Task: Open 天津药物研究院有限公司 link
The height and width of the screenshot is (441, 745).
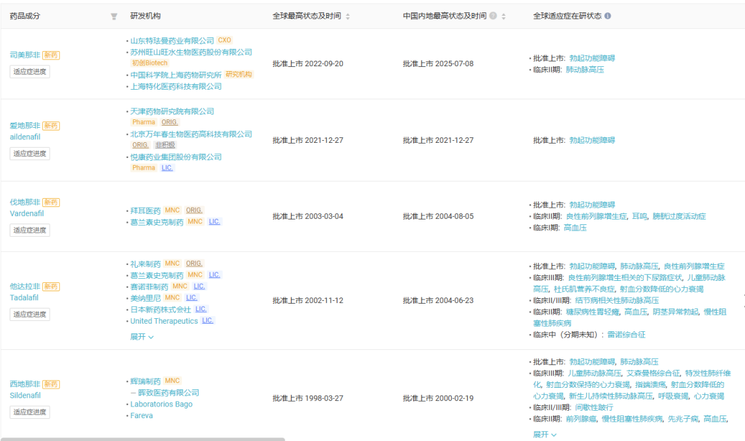Action: [x=172, y=111]
